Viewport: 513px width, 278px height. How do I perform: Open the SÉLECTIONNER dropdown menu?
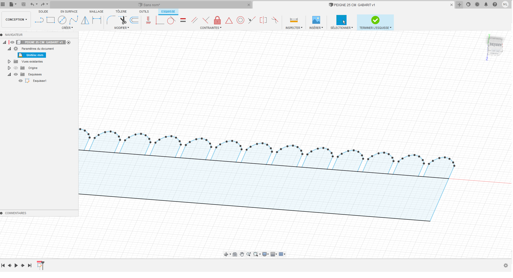tap(342, 28)
